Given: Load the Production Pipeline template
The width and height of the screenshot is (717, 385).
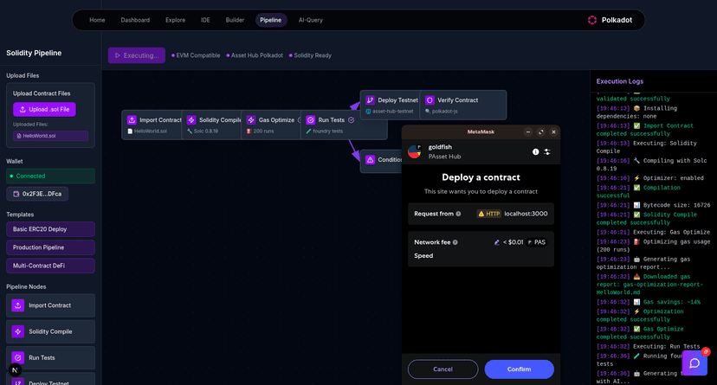Looking at the screenshot, I should pyautogui.click(x=50, y=247).
